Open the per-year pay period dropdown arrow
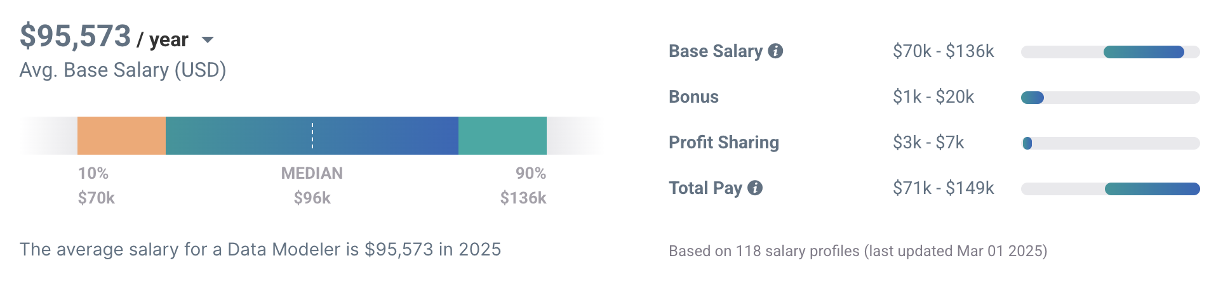This screenshot has width=1223, height=284. click(207, 40)
